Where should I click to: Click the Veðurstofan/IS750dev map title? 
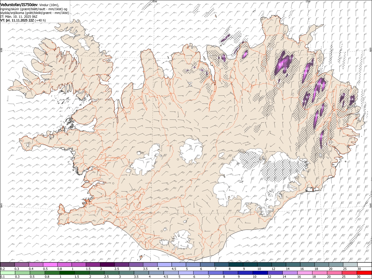pyautogui.click(x=19, y=5)
